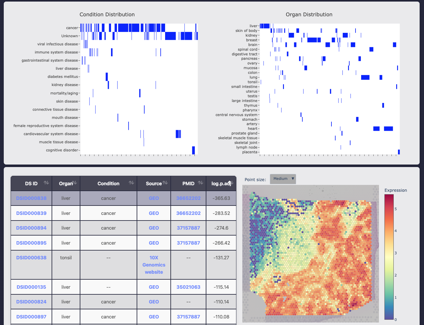Visit the 10X Genomics website link
The image size is (424, 325).
pyautogui.click(x=154, y=265)
